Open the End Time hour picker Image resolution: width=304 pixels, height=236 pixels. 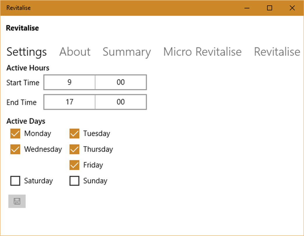69,102
